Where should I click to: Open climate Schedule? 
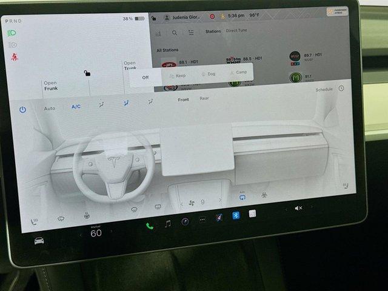324,89
